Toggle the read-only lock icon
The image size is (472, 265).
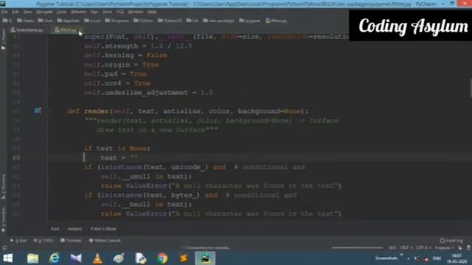pos(459,247)
